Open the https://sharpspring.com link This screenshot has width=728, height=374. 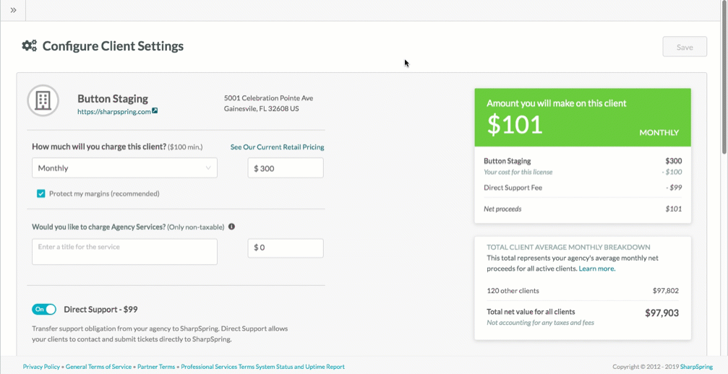pos(114,112)
